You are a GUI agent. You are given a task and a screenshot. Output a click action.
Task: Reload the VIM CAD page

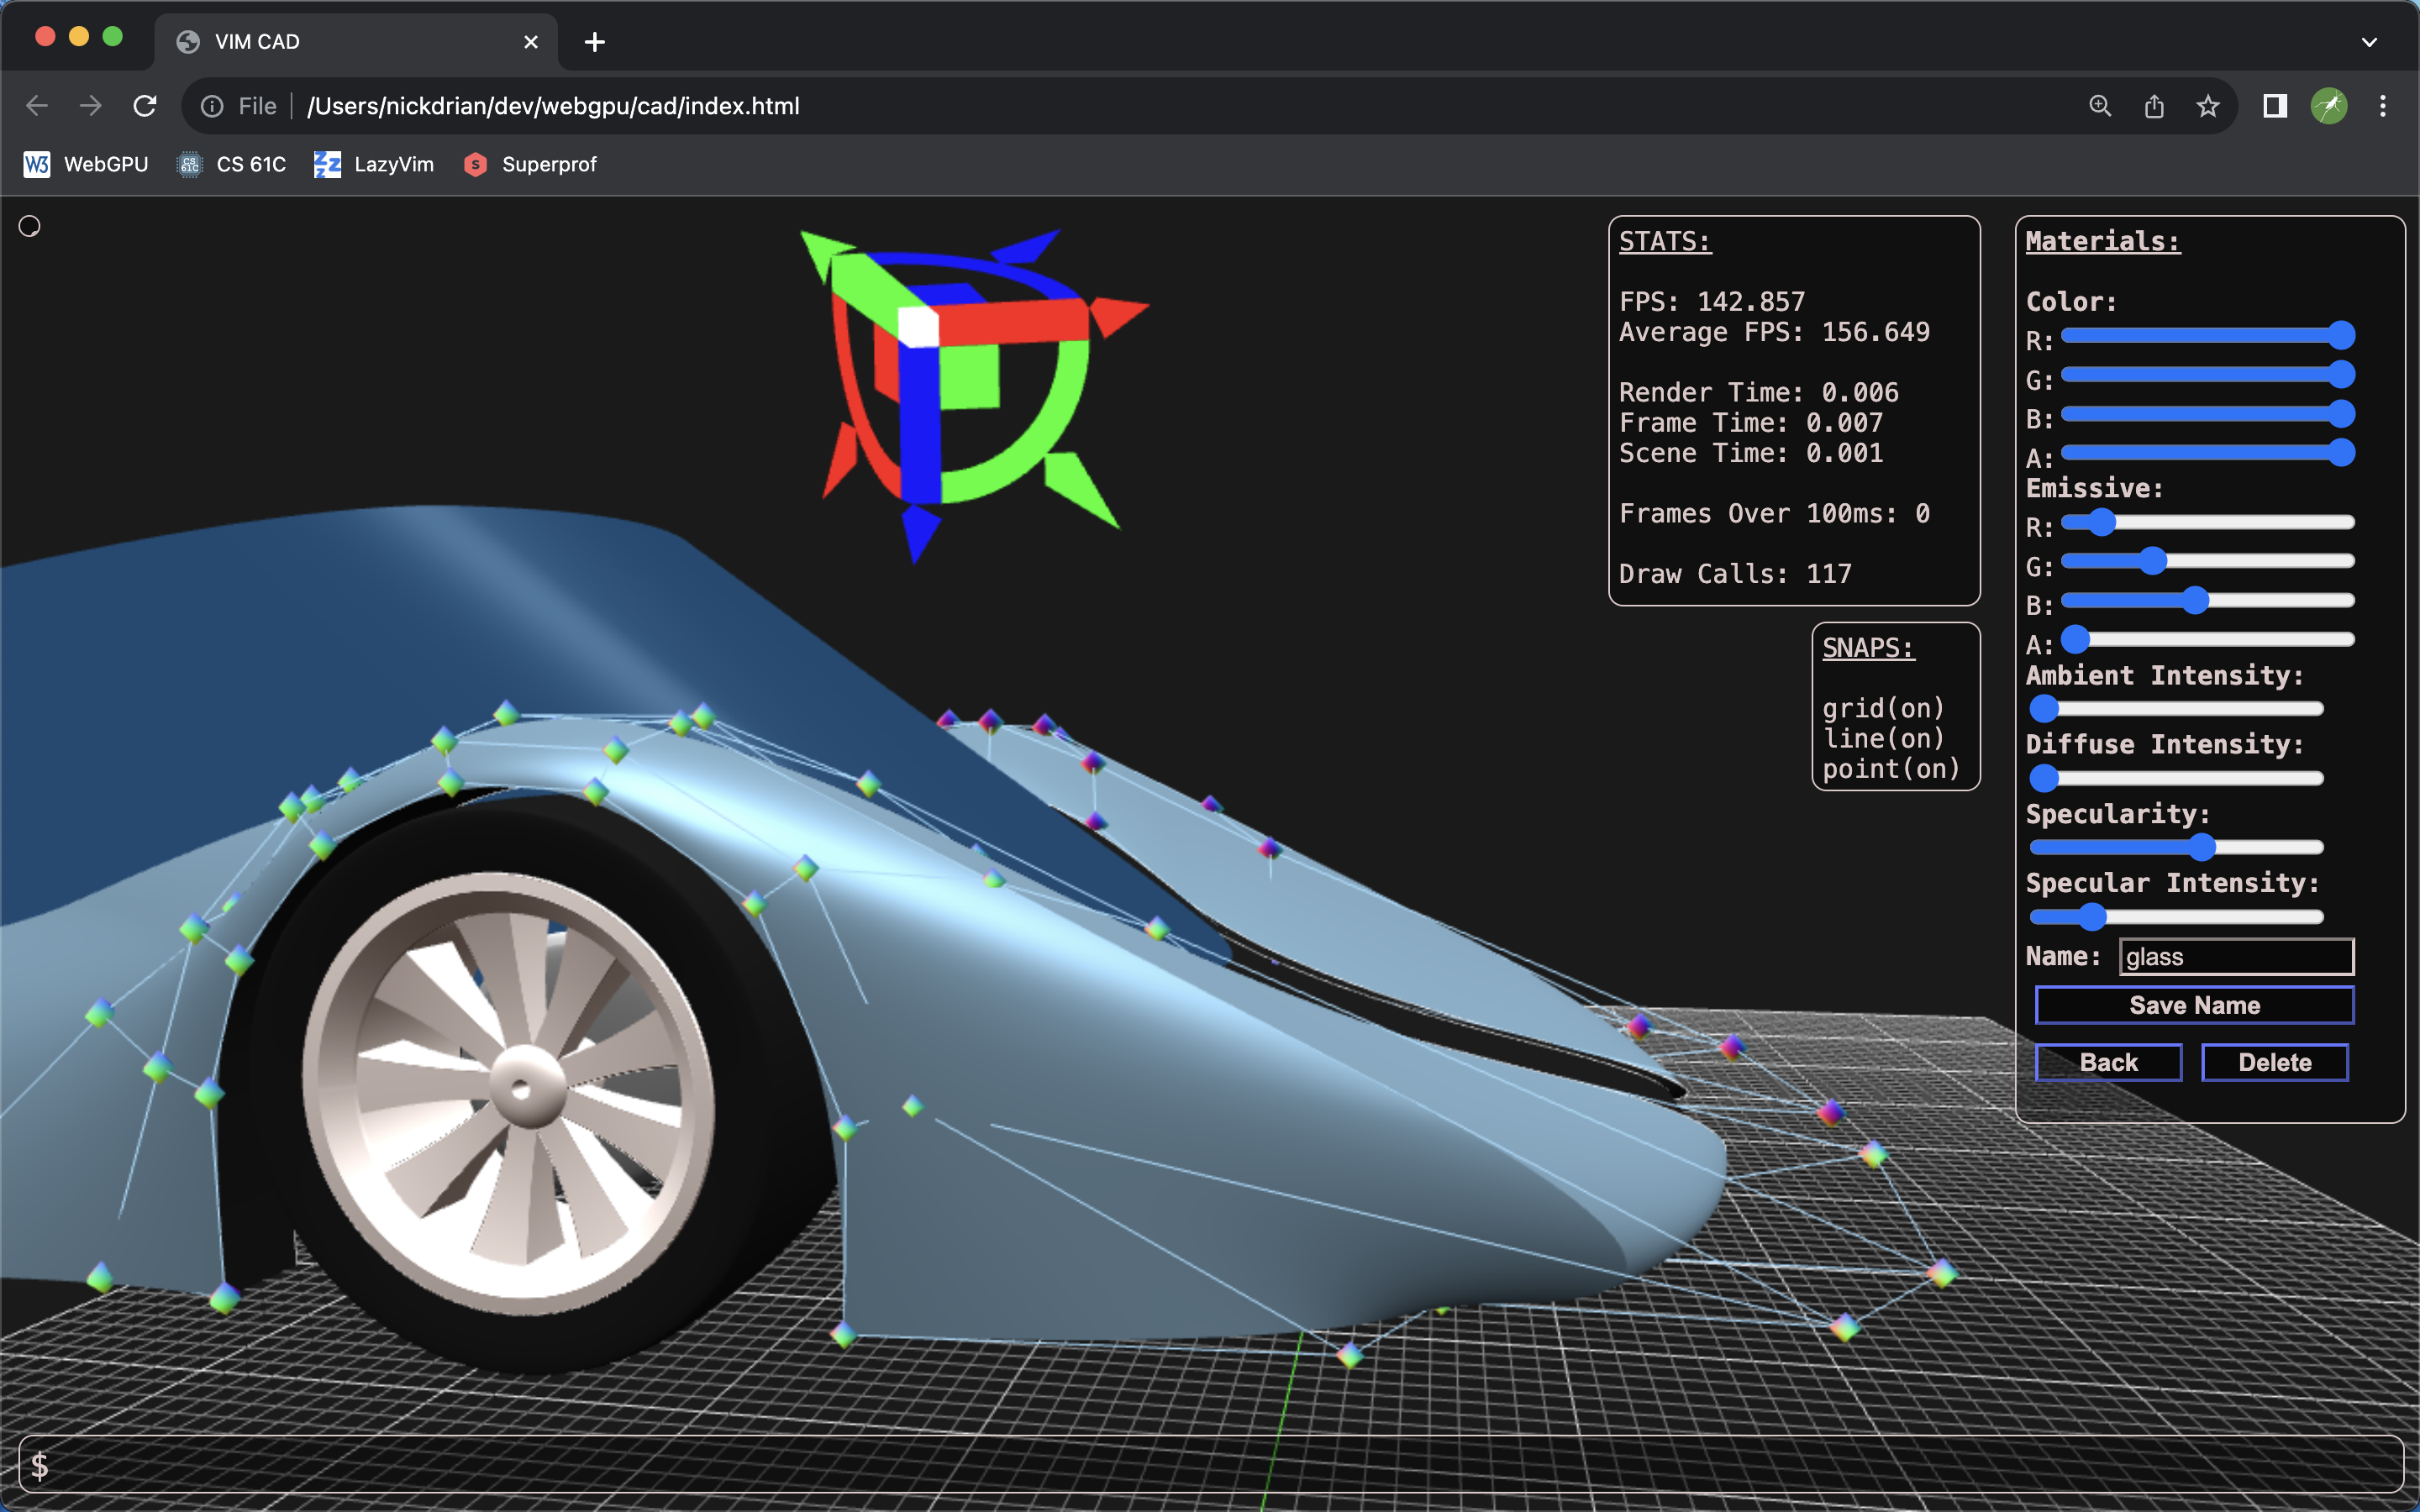146,105
